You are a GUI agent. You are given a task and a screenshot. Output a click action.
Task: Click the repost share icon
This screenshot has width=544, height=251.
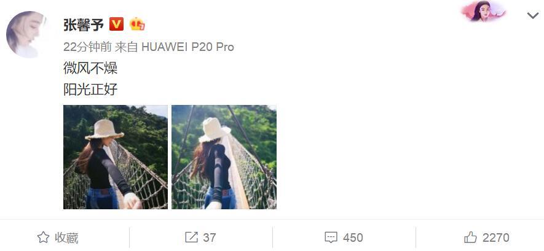pyautogui.click(x=191, y=237)
